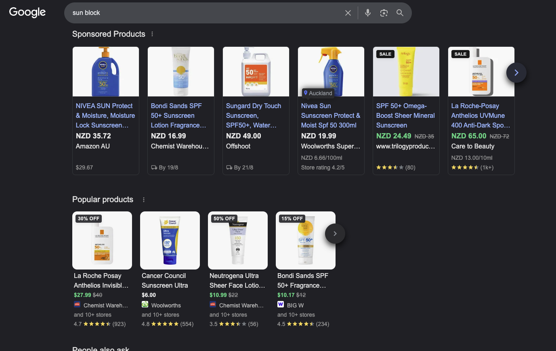The width and height of the screenshot is (556, 351).
Task: Click the Popular products heading
Action: (x=103, y=199)
